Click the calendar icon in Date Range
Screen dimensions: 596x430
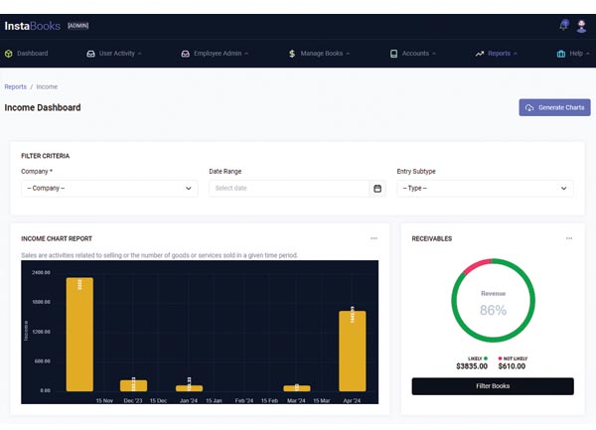point(376,188)
